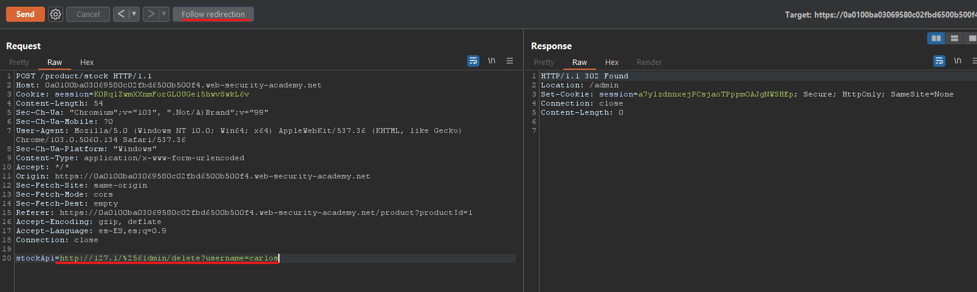Click the Accept-Encoding: gzip, deflate line

point(89,222)
